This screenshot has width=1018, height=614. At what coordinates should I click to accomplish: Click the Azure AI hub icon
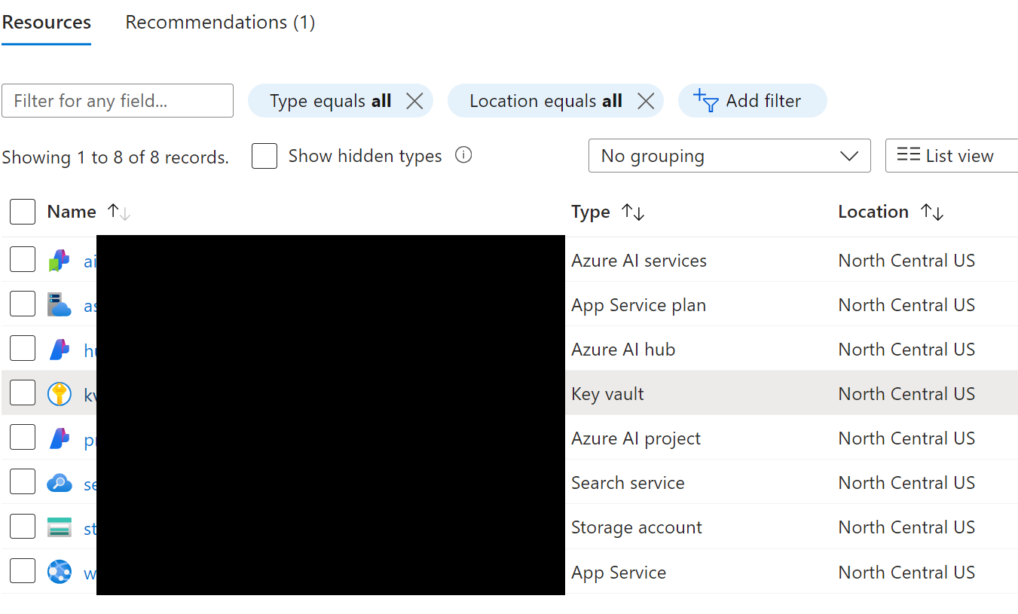[60, 349]
